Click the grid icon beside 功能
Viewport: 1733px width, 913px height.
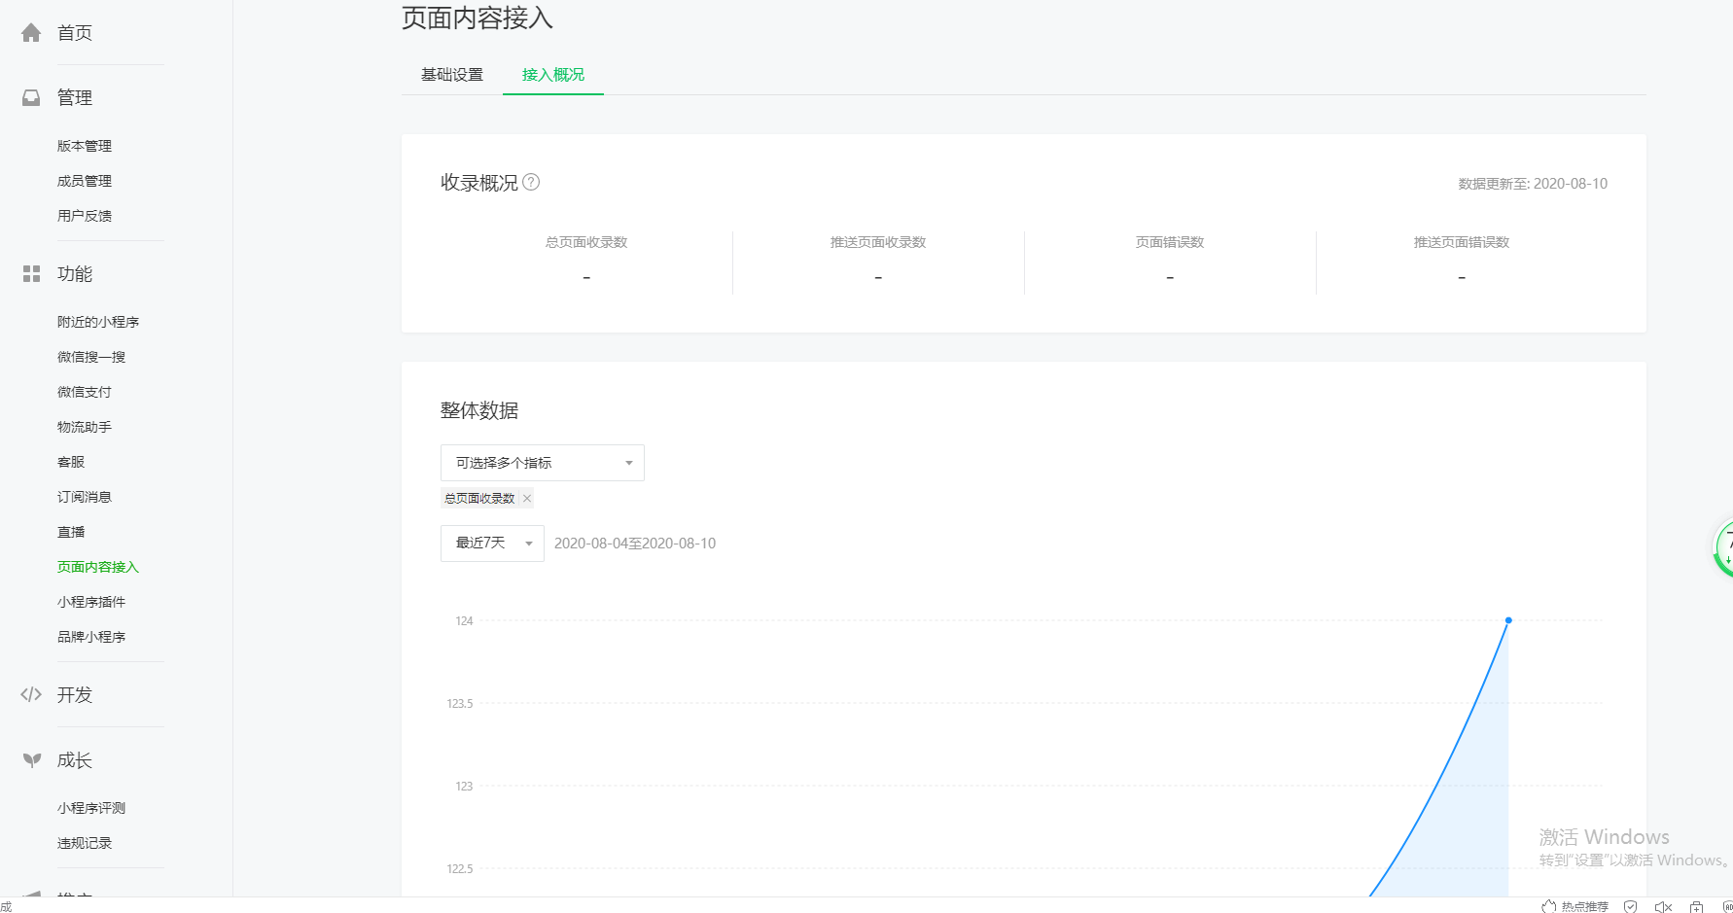click(x=31, y=274)
